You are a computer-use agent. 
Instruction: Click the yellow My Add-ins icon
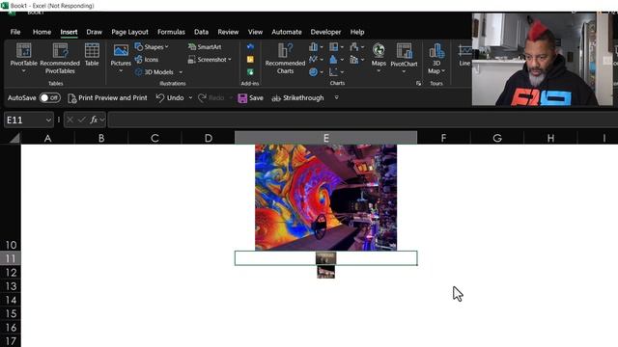(x=250, y=60)
